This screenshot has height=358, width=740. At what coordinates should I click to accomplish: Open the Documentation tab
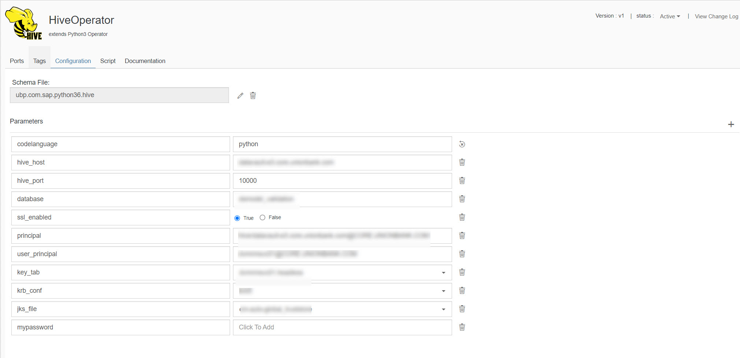tap(145, 61)
